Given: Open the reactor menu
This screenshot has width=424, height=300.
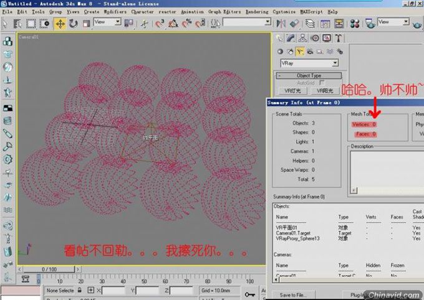Looking at the screenshot, I should (167, 12).
